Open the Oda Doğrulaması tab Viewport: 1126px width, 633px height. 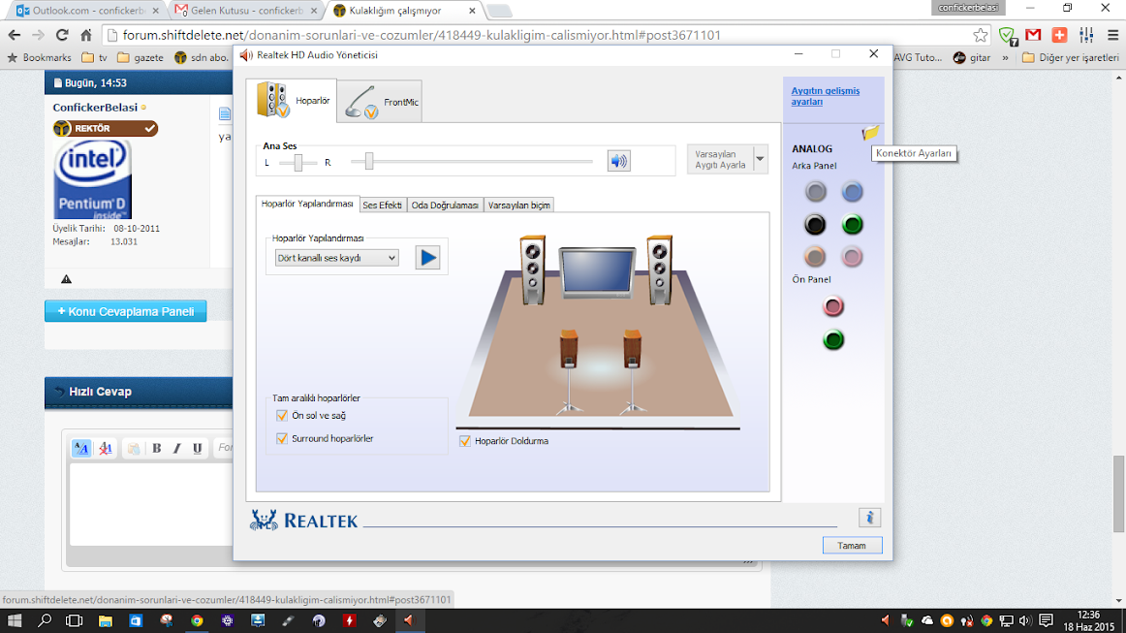[445, 205]
